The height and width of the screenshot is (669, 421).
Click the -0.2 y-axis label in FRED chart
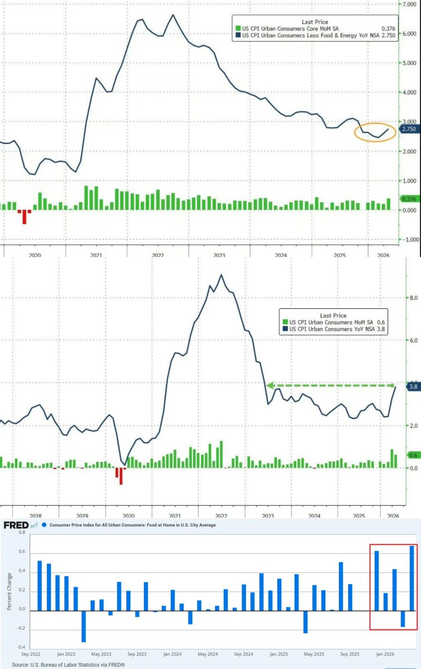pyautogui.click(x=21, y=628)
